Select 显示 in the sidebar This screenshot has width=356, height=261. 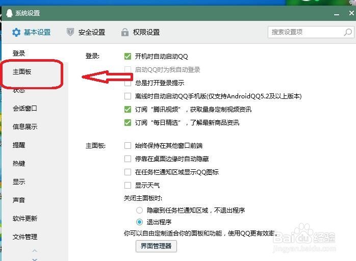(x=19, y=182)
